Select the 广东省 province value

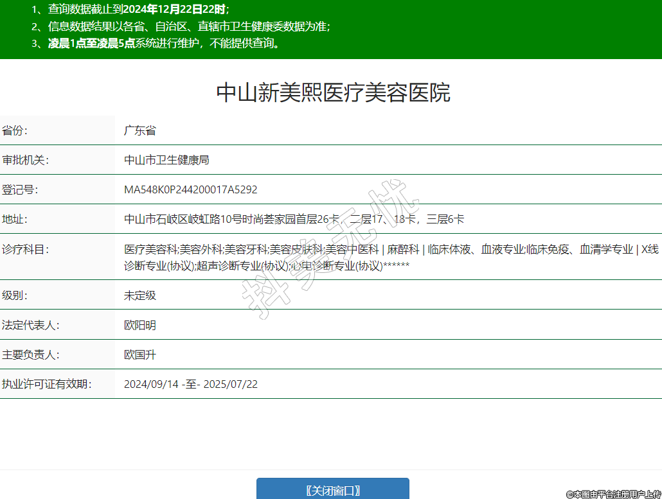click(140, 130)
